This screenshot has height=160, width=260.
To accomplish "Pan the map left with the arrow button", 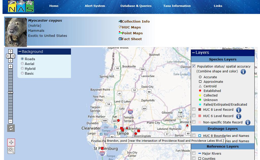I will point(8,56).
